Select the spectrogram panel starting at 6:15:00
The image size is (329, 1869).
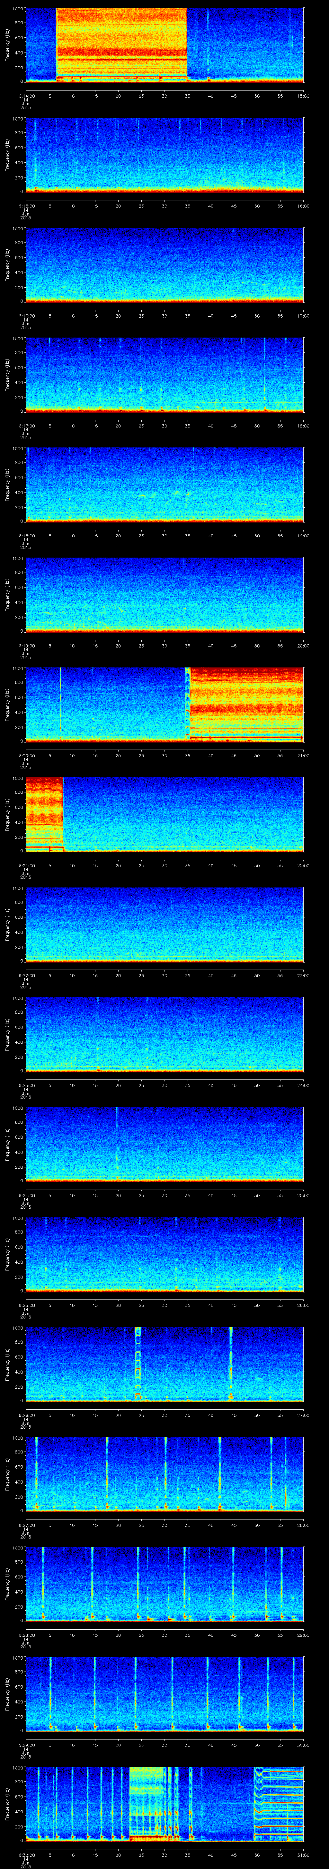tap(164, 155)
